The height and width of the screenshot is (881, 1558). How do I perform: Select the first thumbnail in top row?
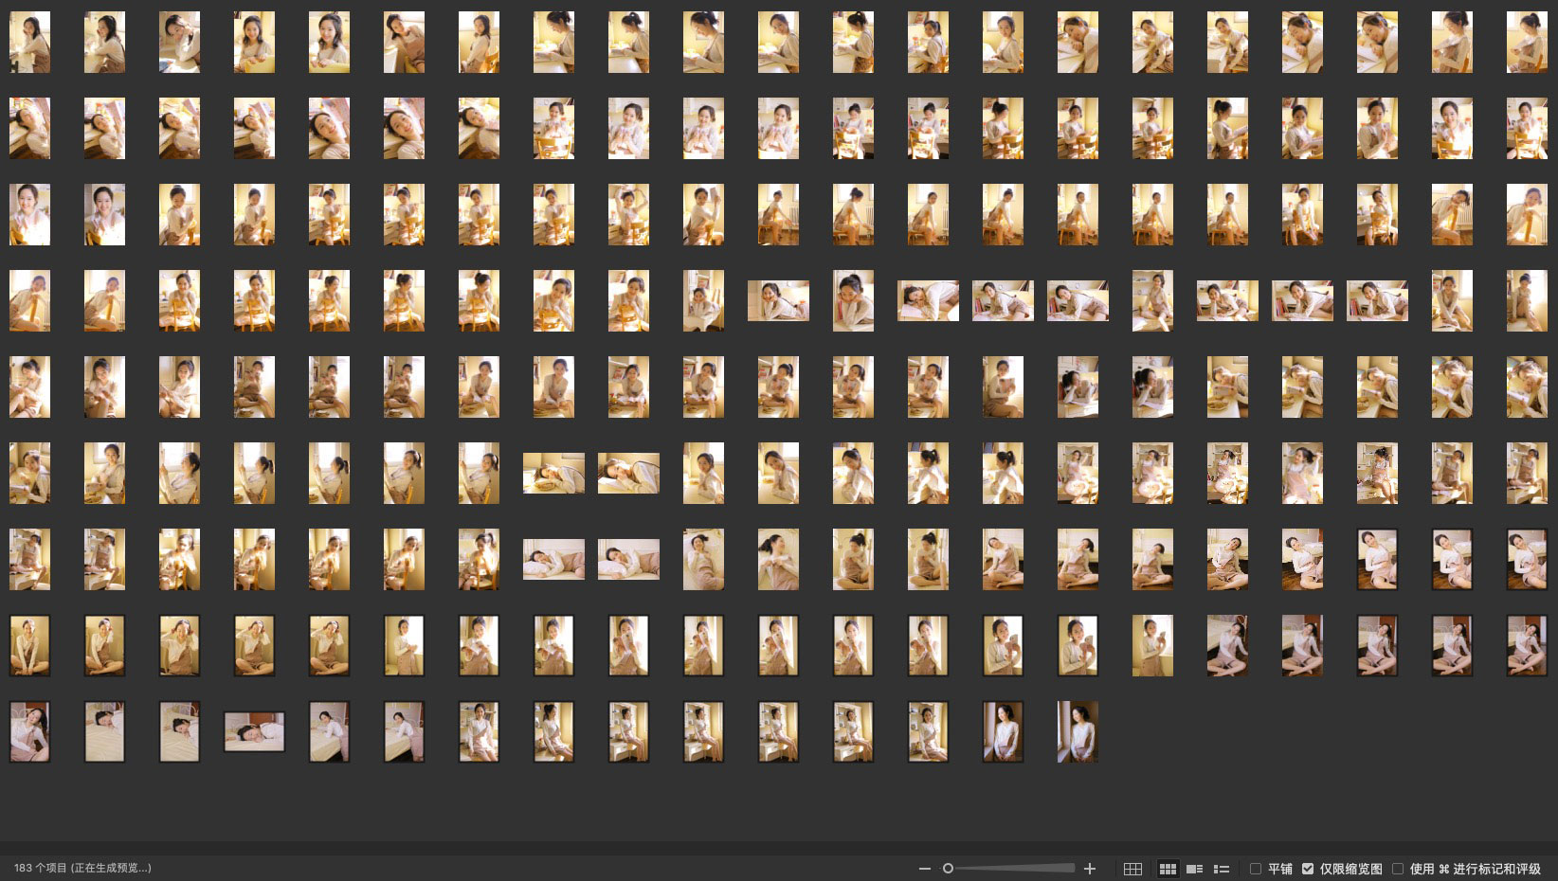click(x=29, y=43)
